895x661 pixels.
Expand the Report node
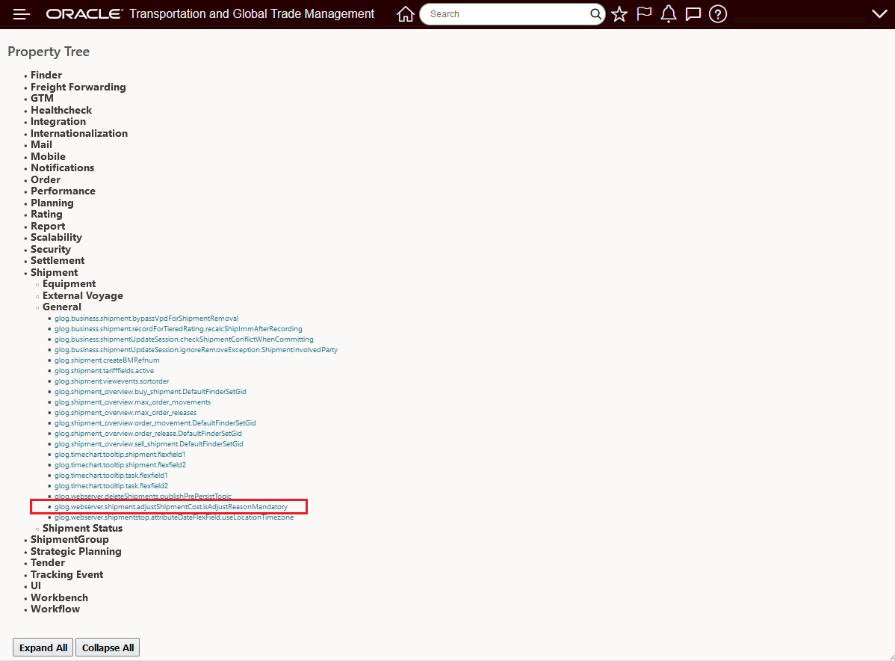[x=48, y=227]
